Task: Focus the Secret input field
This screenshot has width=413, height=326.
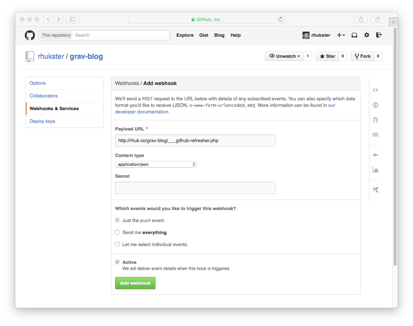Action: (x=195, y=188)
